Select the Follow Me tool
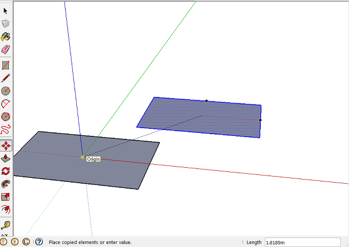 tap(5, 184)
